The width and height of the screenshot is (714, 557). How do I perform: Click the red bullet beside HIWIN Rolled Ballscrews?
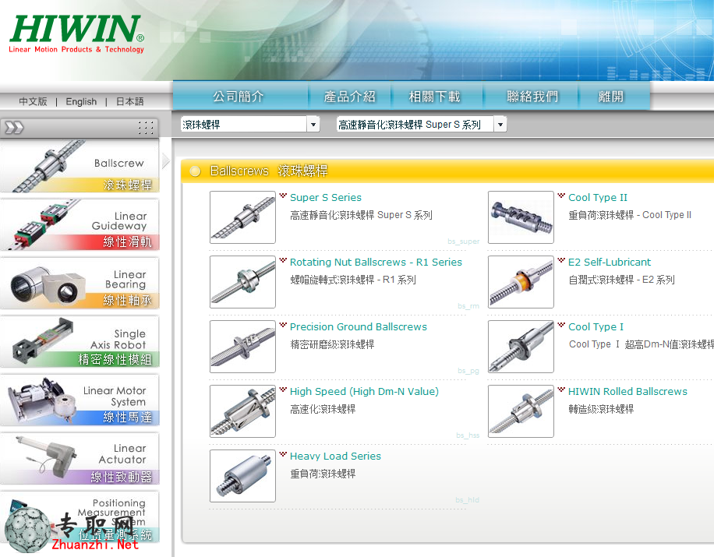(x=561, y=390)
